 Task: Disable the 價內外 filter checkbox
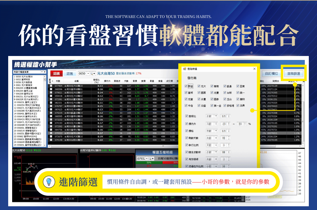tap(187, 124)
